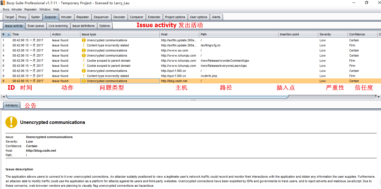Viewport: 381px width, 189px height.
Task: Open the Window menu
Action: (45, 9)
